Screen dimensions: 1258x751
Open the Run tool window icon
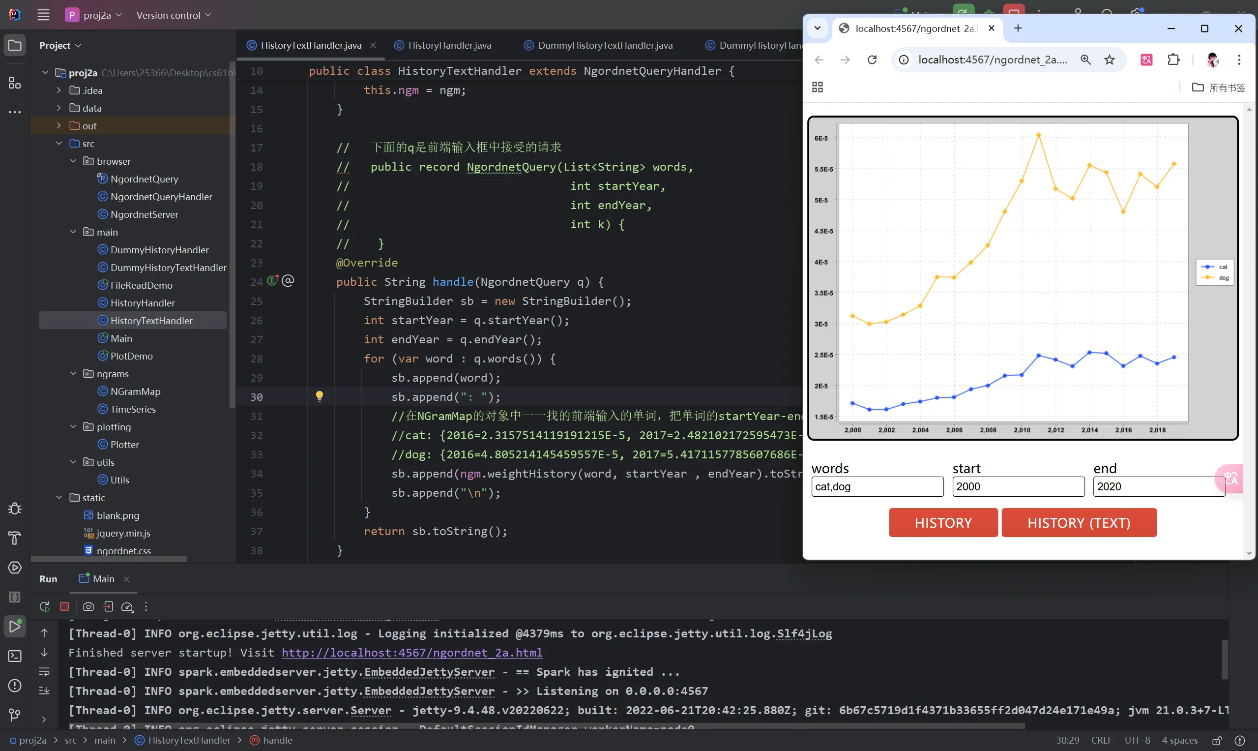[15, 627]
